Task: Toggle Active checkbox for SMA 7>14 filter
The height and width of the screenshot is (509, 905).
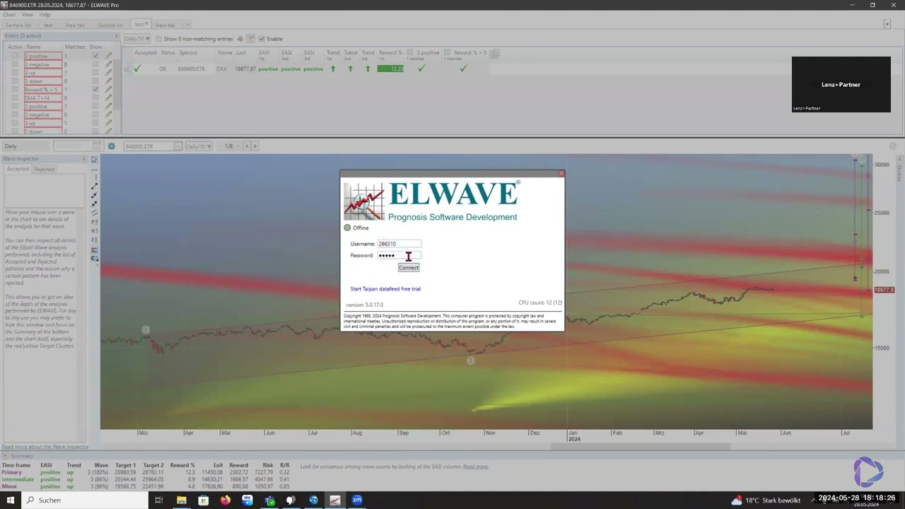Action: click(15, 98)
